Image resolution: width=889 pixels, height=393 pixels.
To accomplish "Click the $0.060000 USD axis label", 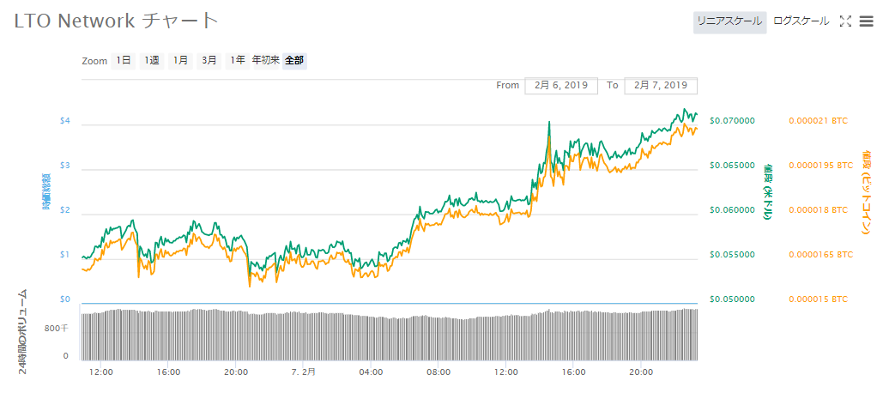I will coord(733,210).
